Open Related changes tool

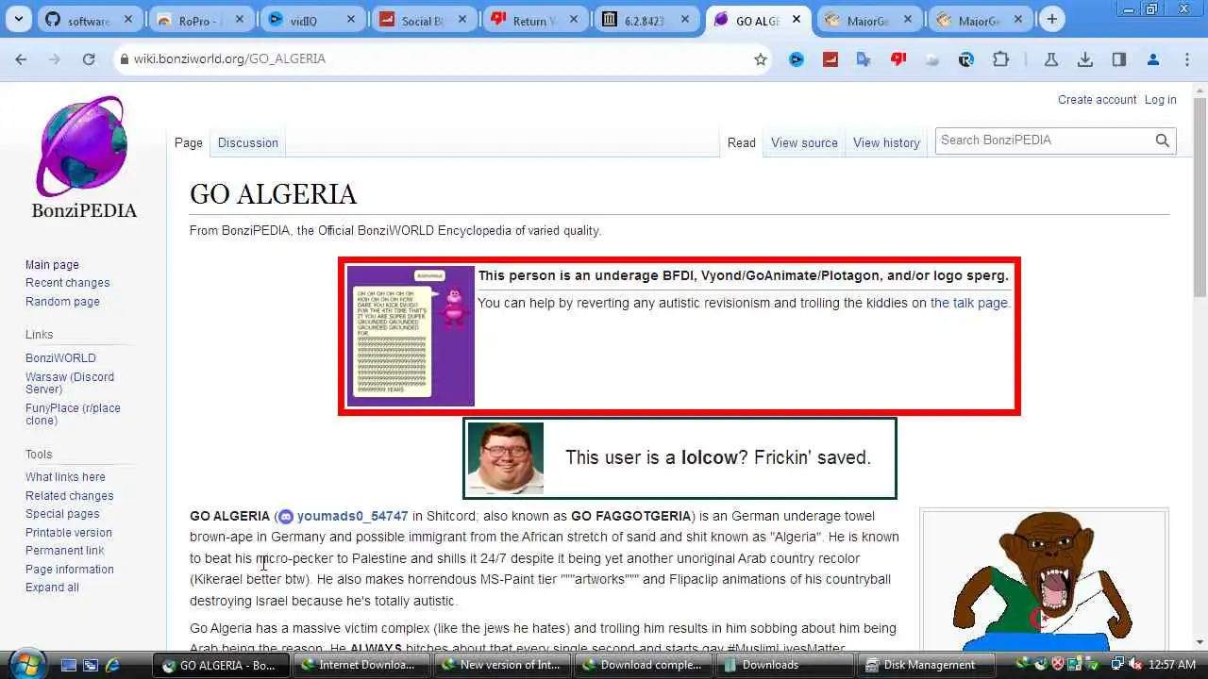69,496
